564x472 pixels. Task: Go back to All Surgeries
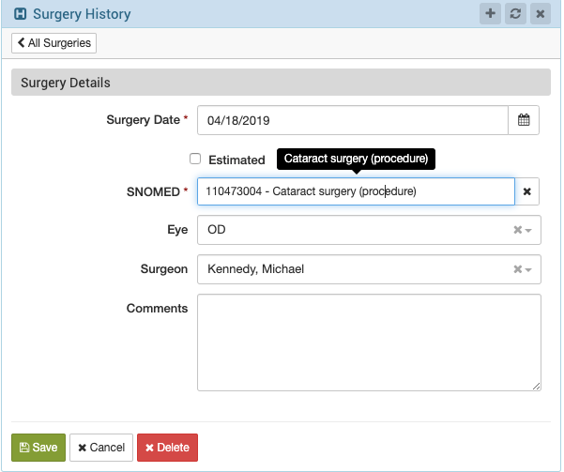(x=53, y=43)
